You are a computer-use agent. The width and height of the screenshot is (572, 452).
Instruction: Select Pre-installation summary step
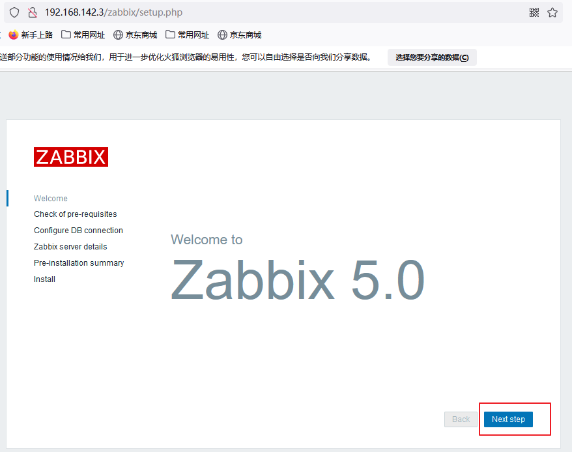tap(79, 263)
